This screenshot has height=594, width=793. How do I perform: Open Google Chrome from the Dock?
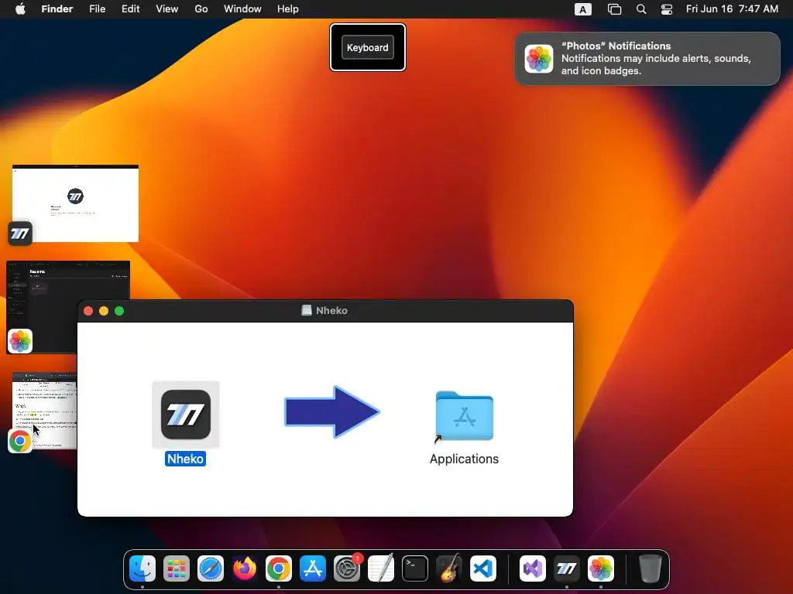pyautogui.click(x=279, y=568)
